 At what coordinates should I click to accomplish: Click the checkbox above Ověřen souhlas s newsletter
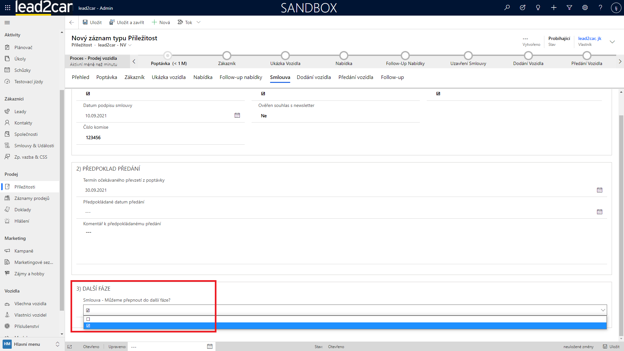click(x=263, y=94)
